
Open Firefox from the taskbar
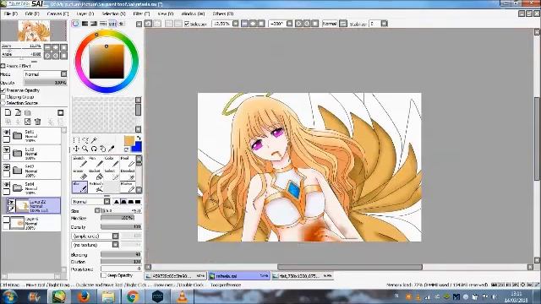[83, 296]
